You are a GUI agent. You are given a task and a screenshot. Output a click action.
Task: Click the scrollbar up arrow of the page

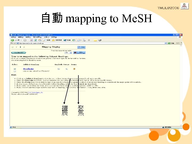pyautogui.click(x=181, y=45)
